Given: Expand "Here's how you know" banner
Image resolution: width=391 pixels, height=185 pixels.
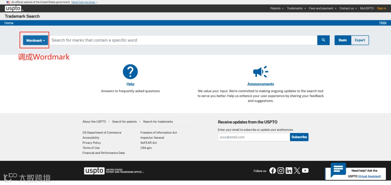Looking at the screenshot, I should pos(84,2).
